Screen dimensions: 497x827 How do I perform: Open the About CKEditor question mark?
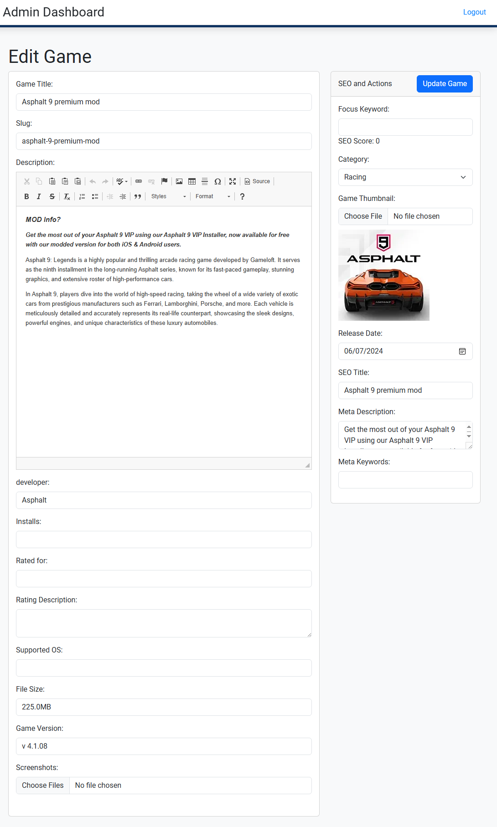tap(242, 196)
